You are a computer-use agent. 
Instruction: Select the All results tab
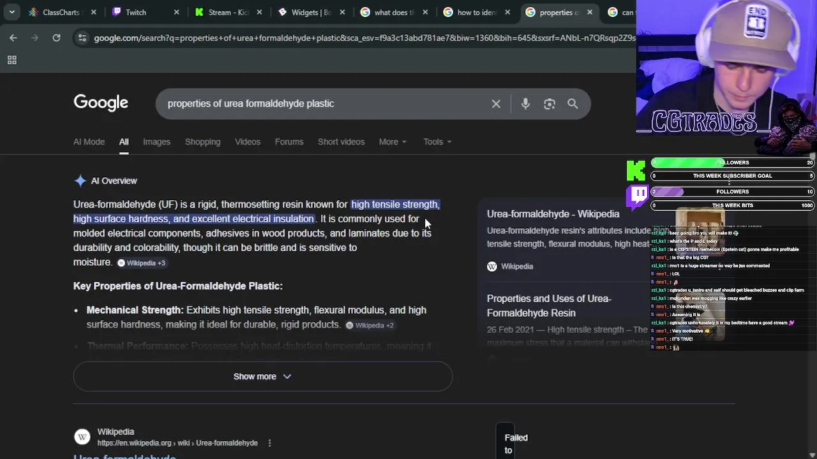(124, 142)
